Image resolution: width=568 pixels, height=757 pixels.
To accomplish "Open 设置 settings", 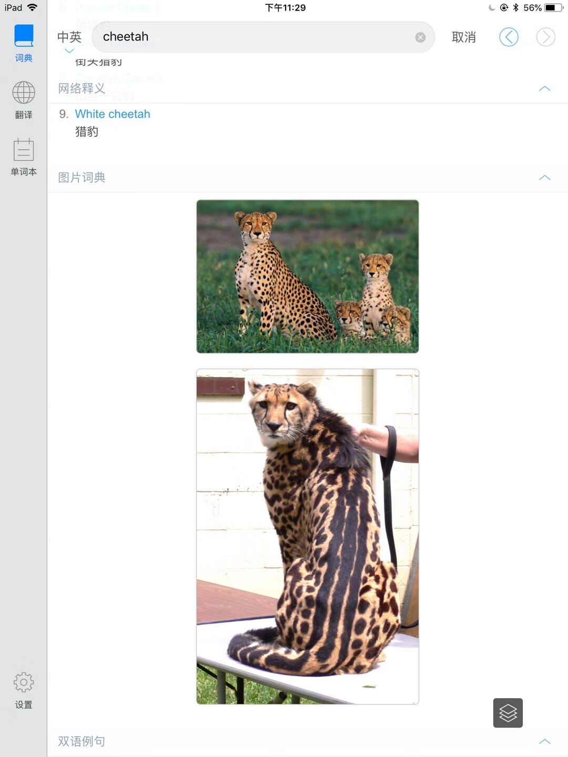I will 24,690.
